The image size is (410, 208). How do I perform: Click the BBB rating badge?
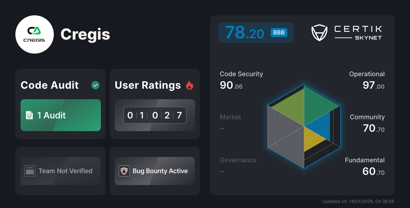point(278,32)
